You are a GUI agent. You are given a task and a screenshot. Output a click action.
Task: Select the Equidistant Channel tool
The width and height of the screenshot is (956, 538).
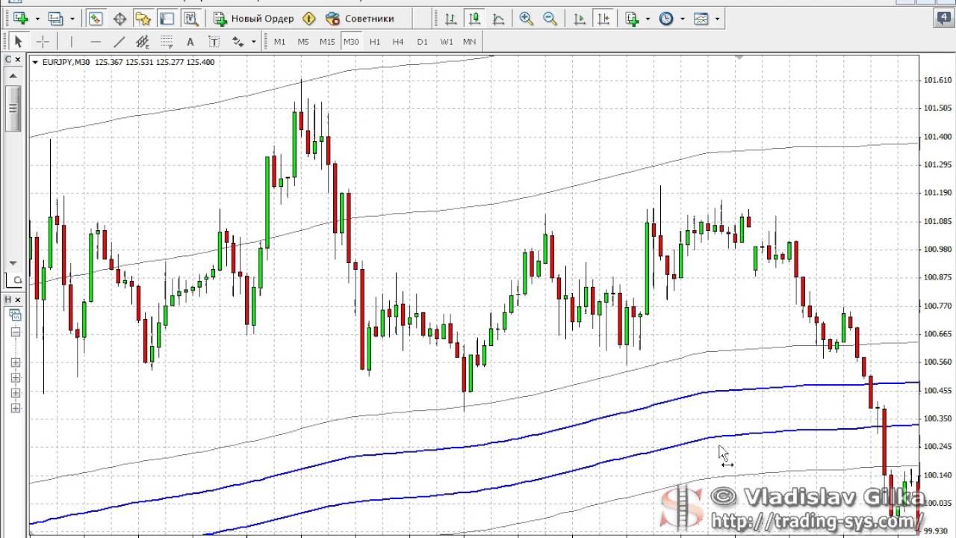tap(143, 42)
